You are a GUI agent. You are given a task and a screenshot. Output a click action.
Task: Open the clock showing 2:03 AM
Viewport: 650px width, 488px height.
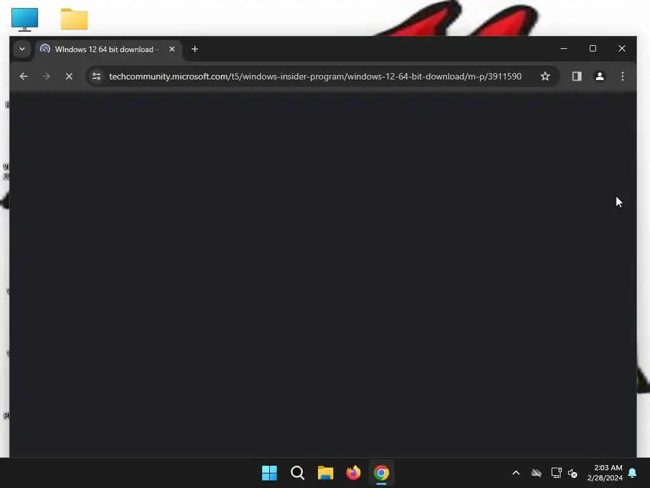605,473
